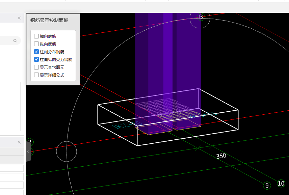The width and height of the screenshot is (289, 195).
Task: Enable 显示详细公式 checkbox
Action: point(36,75)
